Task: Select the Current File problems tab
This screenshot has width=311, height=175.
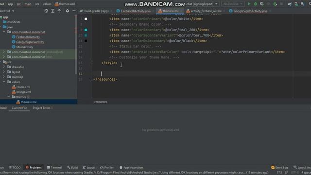Action: 19,108
